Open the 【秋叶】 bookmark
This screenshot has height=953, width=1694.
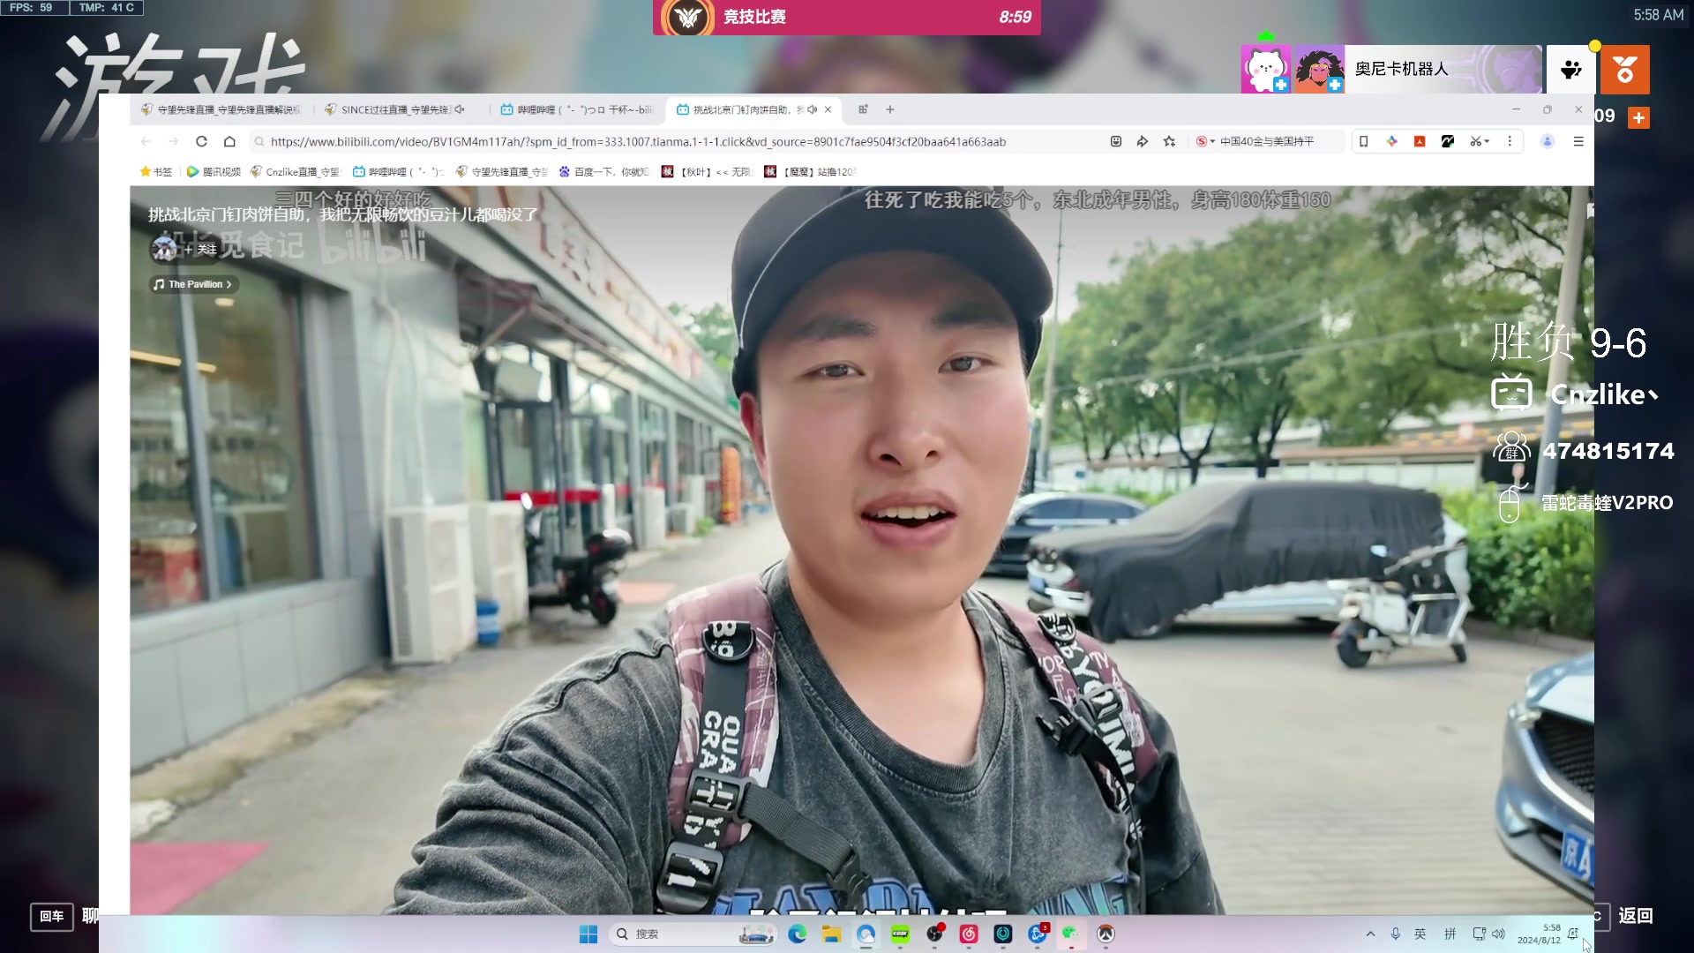point(707,172)
